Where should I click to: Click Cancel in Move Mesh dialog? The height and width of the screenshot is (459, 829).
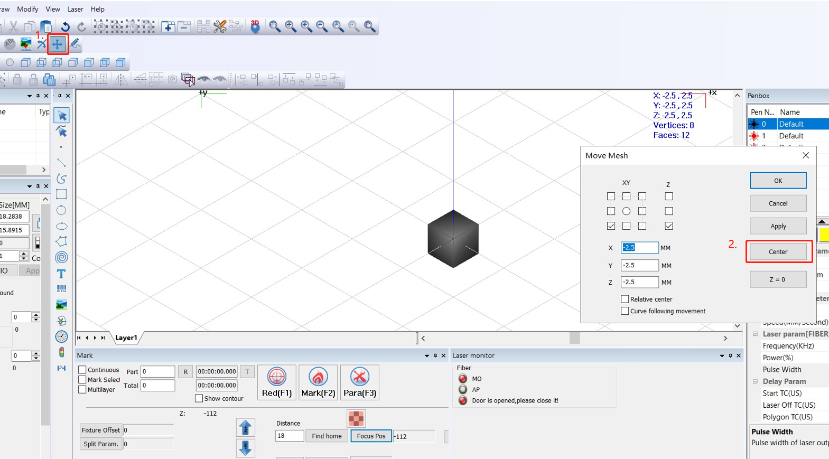778,203
